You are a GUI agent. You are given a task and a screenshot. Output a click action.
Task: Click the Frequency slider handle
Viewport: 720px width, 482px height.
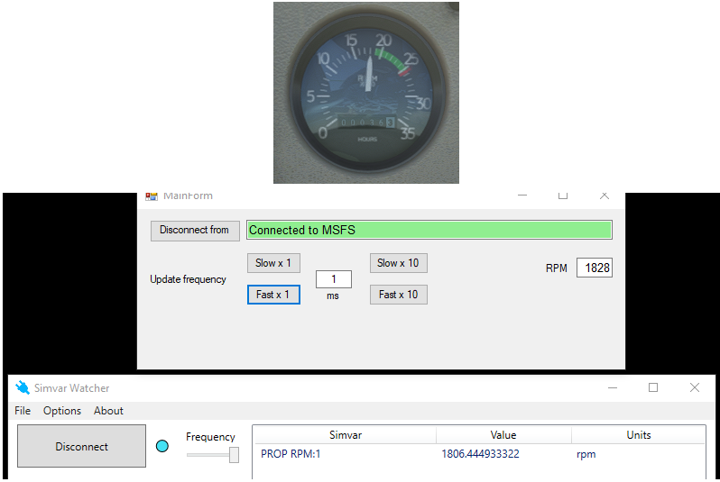click(x=234, y=455)
